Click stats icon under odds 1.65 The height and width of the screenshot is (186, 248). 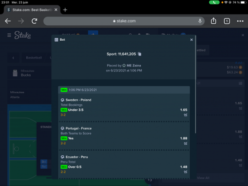[186, 115]
